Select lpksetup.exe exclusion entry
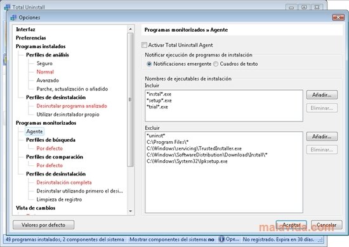This screenshot has width=349, height=247. 187,161
